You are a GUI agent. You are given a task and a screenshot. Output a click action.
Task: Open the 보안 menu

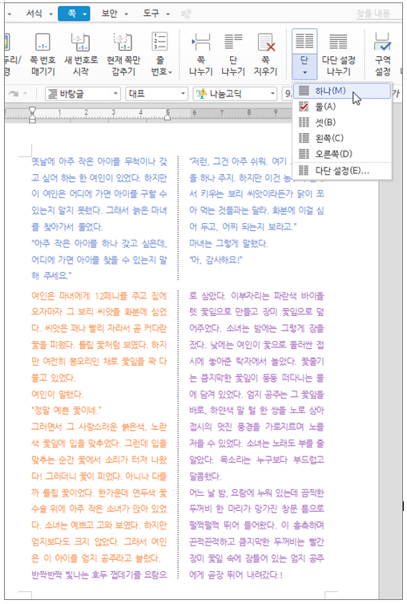109,14
